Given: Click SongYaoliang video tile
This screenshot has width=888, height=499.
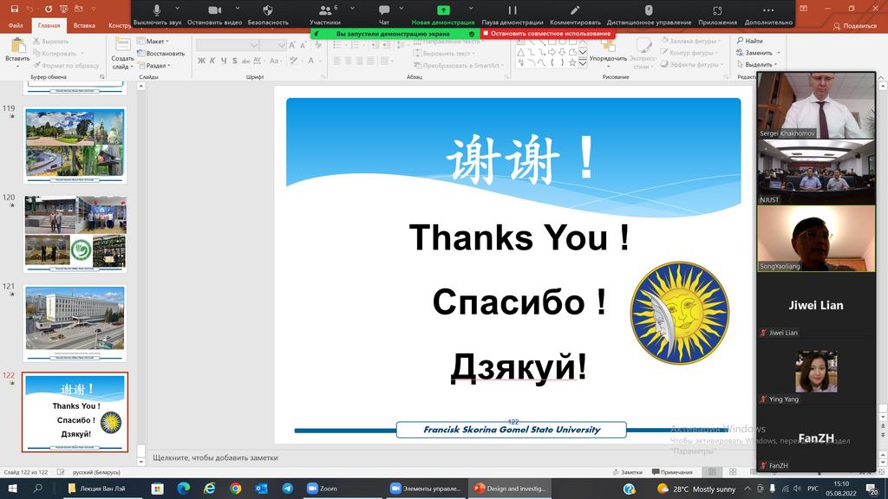Looking at the screenshot, I should [x=816, y=238].
